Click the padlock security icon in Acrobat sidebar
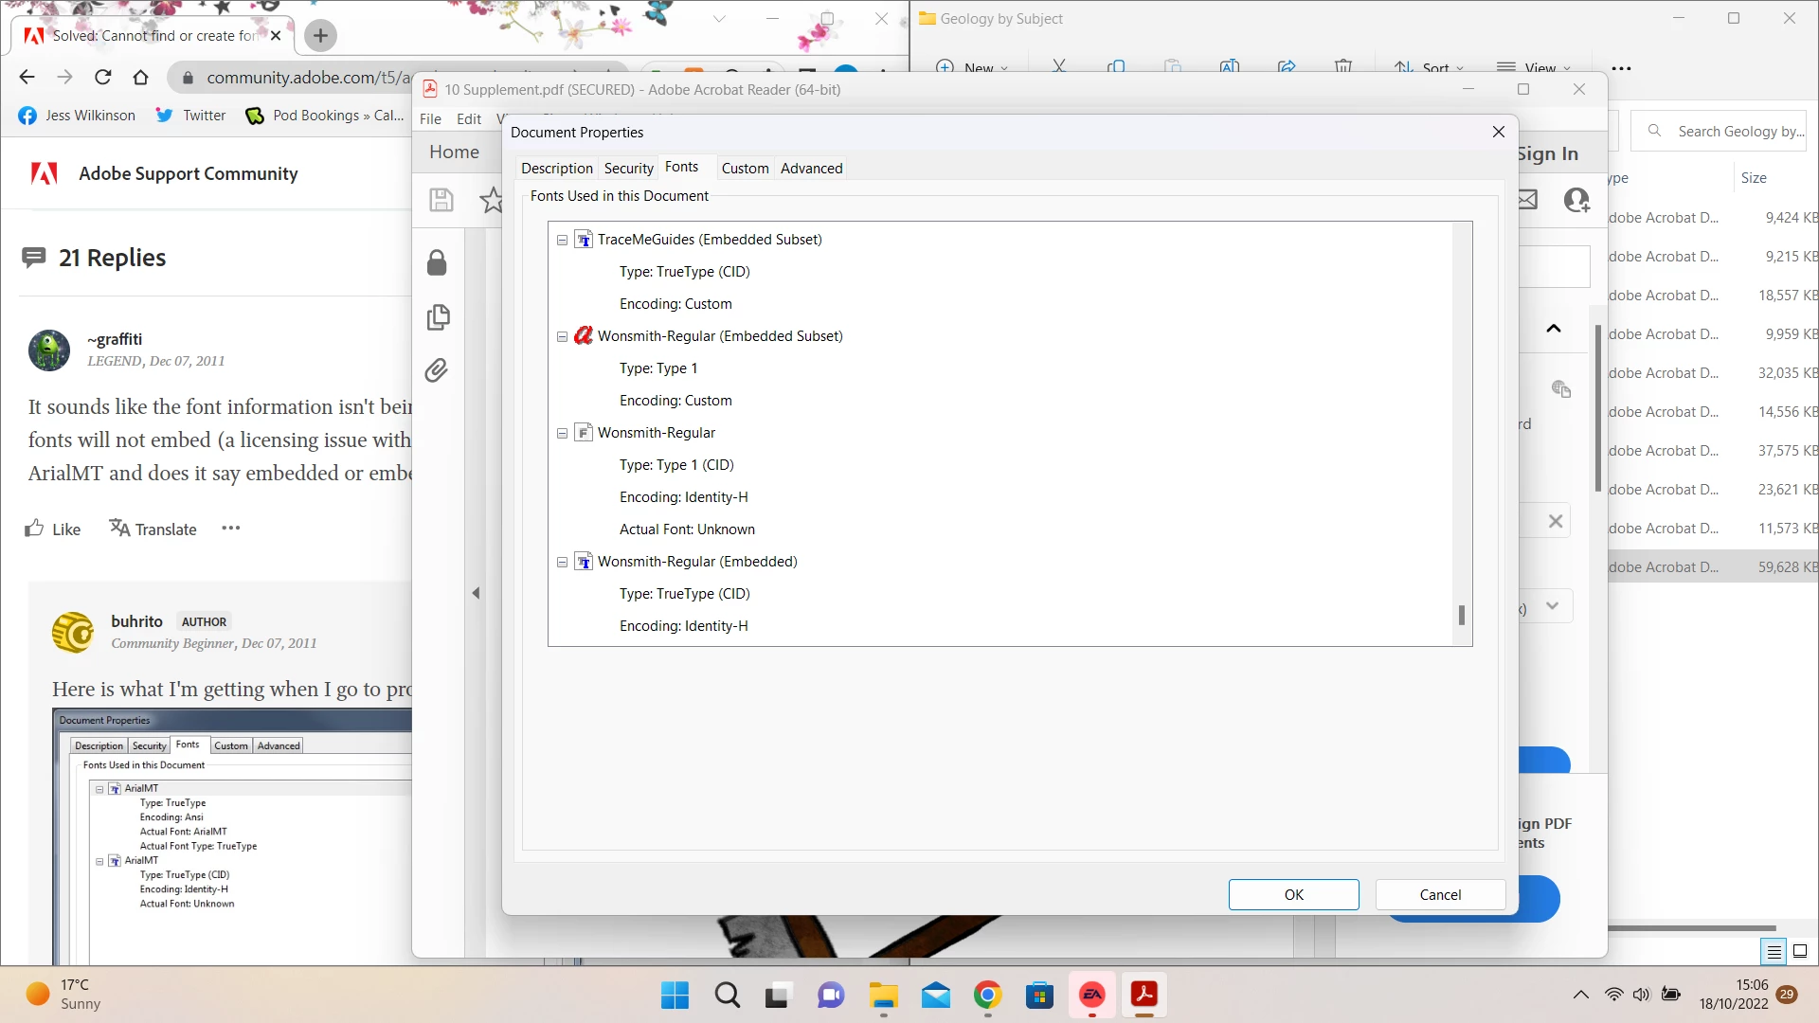This screenshot has width=1819, height=1023. [437, 262]
